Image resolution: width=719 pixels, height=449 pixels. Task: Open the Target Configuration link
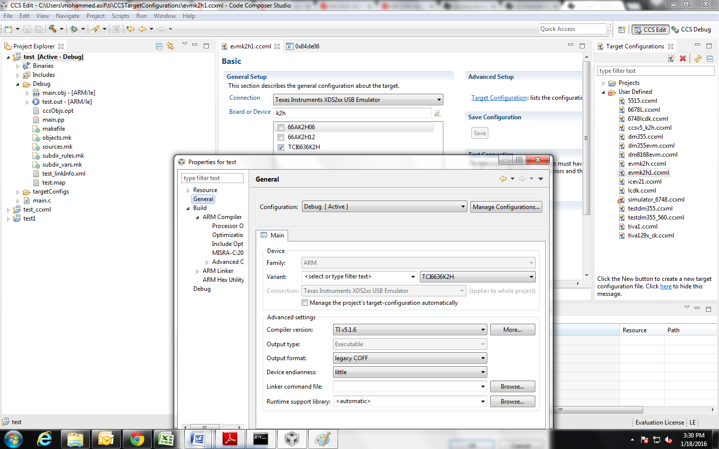pos(499,98)
